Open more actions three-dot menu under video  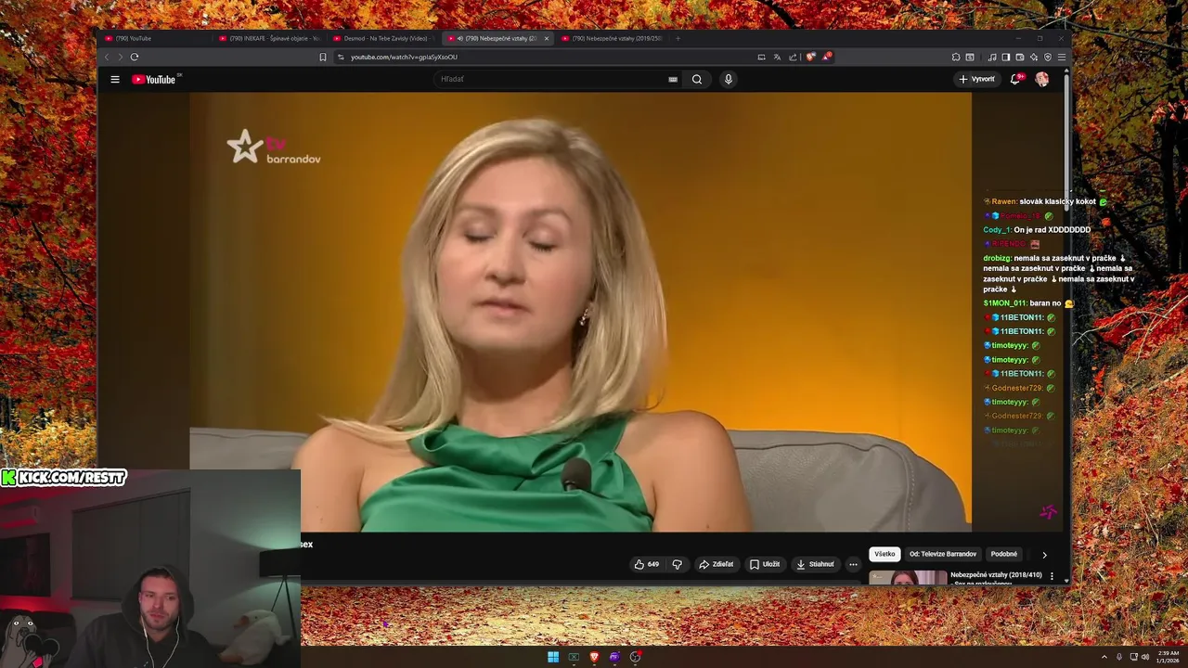point(853,564)
